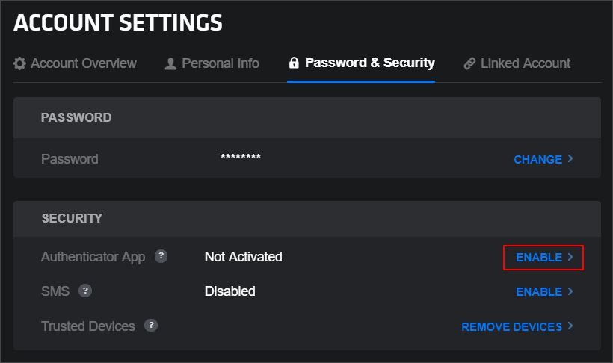The image size is (613, 363).
Task: Switch to the Account Overview tab
Action: pos(83,63)
